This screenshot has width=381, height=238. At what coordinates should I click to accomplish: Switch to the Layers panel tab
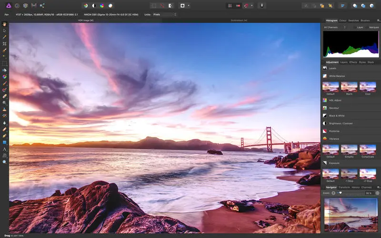[343, 62]
